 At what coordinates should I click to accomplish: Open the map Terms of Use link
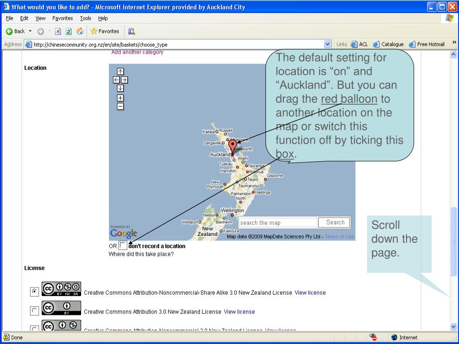coord(339,236)
